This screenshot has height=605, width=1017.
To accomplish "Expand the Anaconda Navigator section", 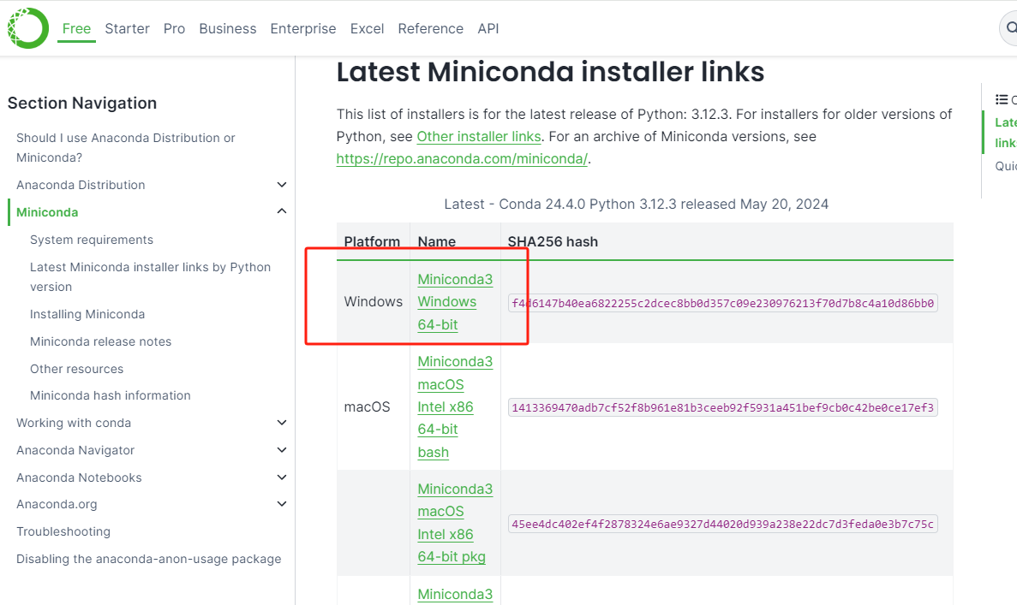I will pos(282,449).
